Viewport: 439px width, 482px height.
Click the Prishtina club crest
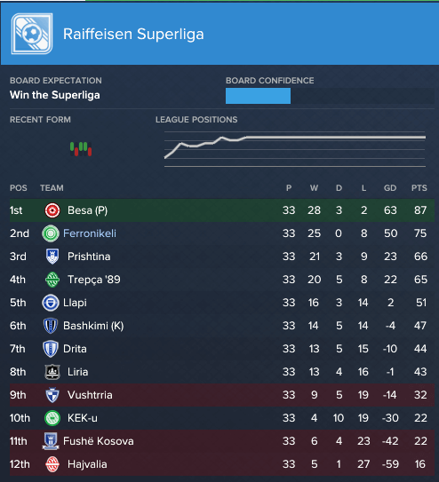point(52,257)
